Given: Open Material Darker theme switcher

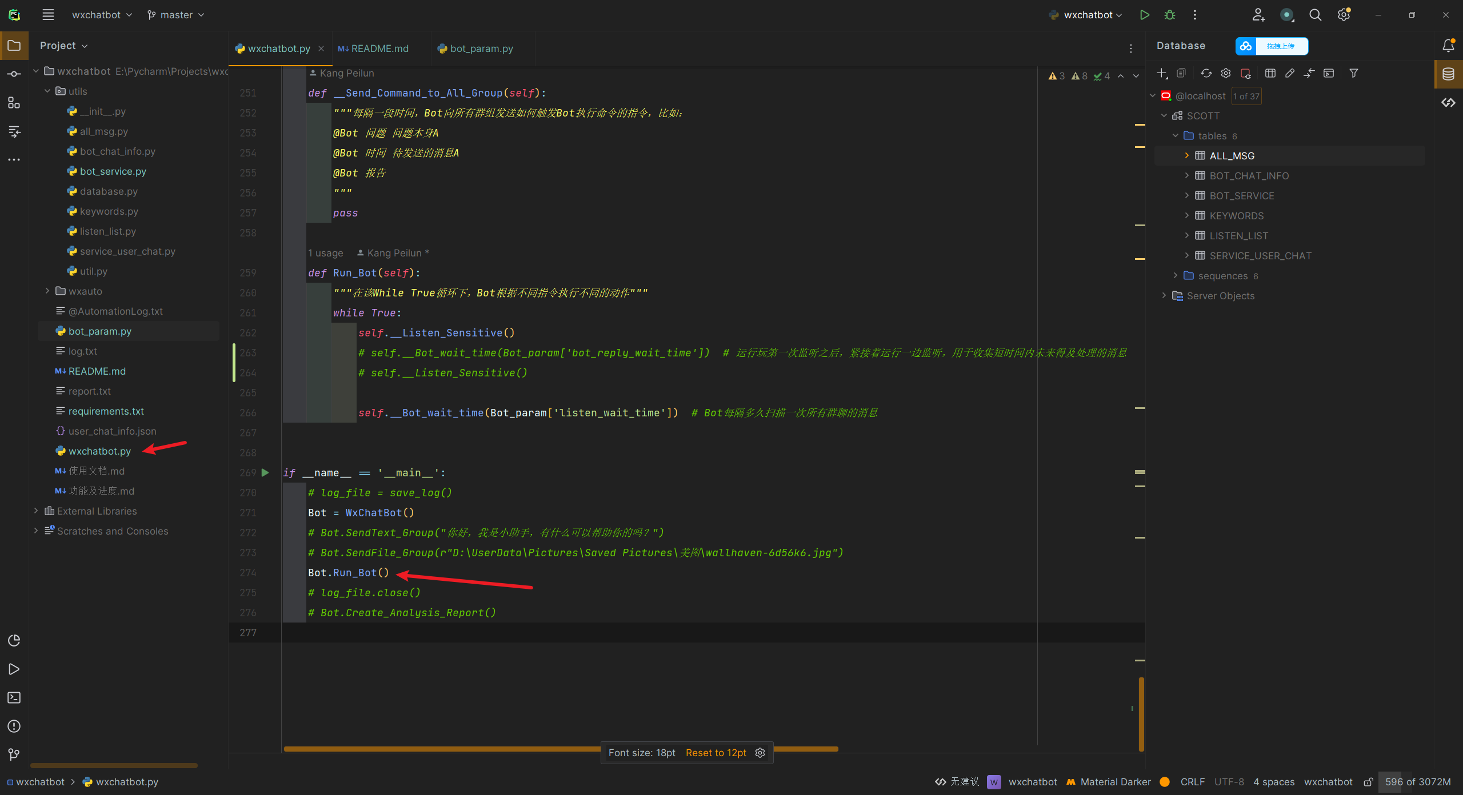Looking at the screenshot, I should tap(1109, 782).
